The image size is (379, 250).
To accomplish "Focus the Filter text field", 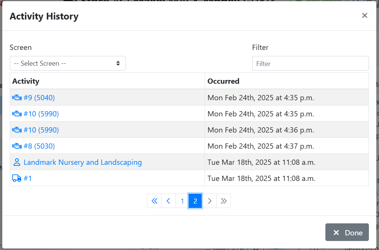I will pos(310,63).
